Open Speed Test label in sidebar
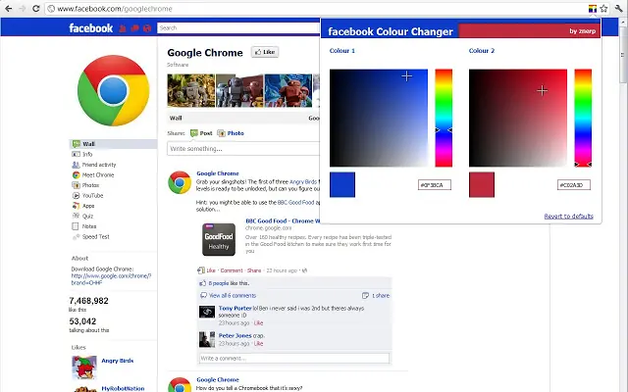This screenshot has height=392, width=628. [96, 237]
